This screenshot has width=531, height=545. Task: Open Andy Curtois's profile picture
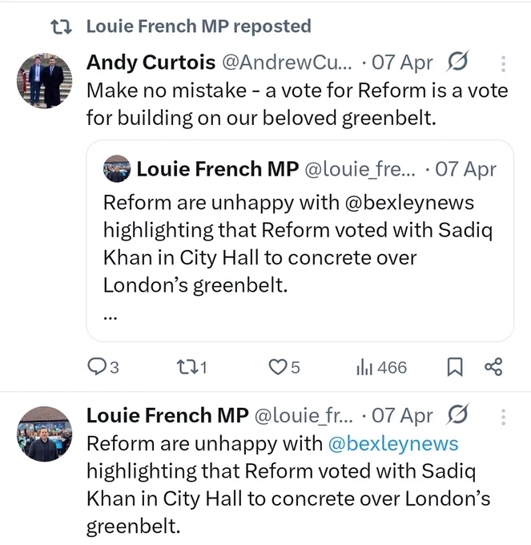tap(45, 81)
